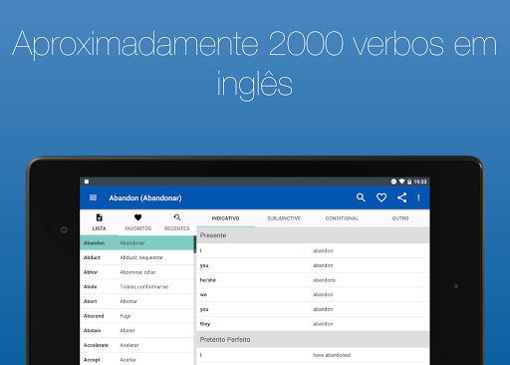The width and height of the screenshot is (510, 365).
Task: Click the they abandon conjugation row
Action: pyautogui.click(x=313, y=324)
